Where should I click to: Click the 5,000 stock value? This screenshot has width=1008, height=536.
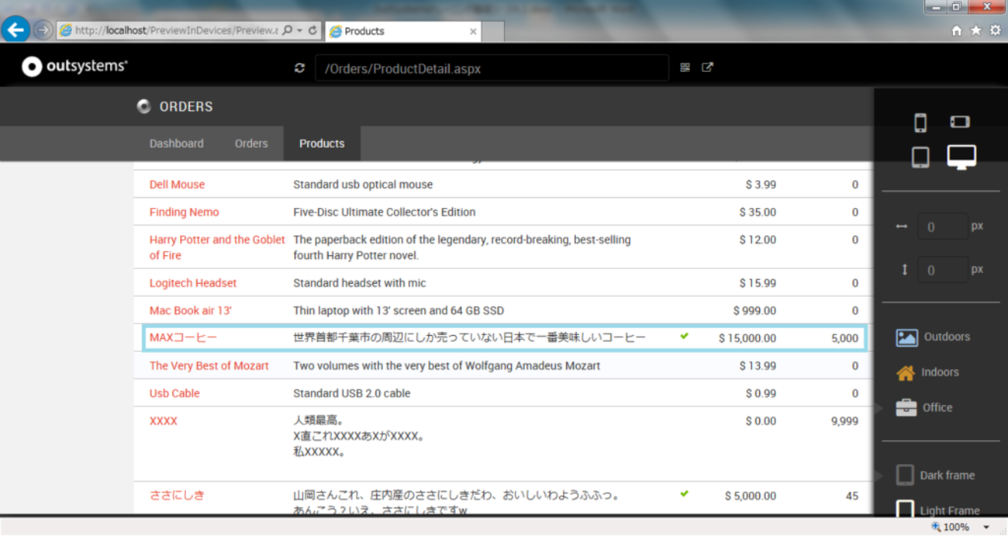844,338
